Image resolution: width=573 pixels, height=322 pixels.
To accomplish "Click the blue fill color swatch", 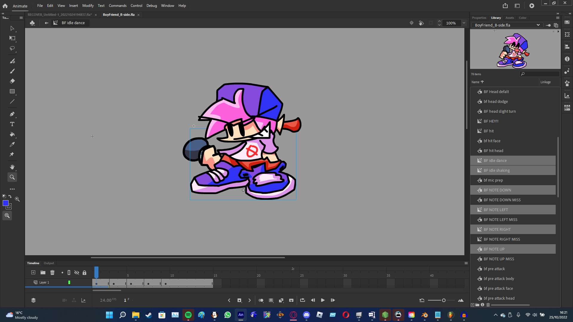I will [5, 203].
